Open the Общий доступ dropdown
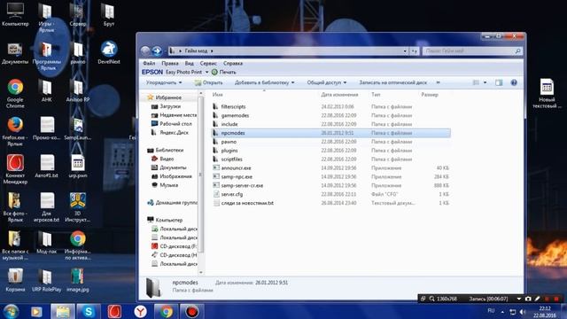Viewport: 567px width, 319px height. click(x=327, y=82)
